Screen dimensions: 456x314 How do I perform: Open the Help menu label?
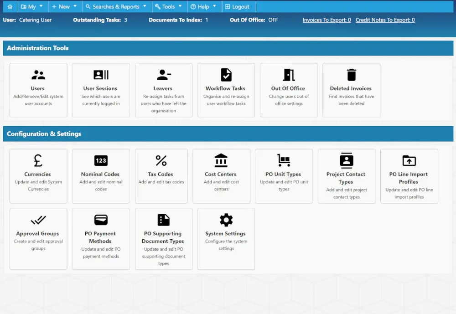coord(203,7)
